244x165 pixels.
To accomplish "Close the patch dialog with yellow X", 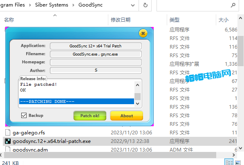I will tap(143, 33).
